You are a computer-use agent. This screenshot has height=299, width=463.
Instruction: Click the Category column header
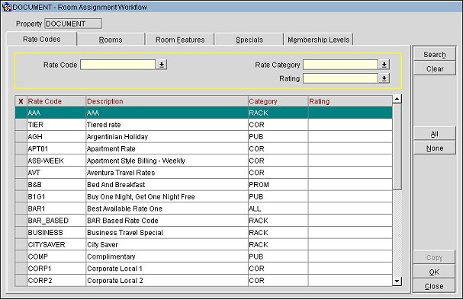click(278, 101)
